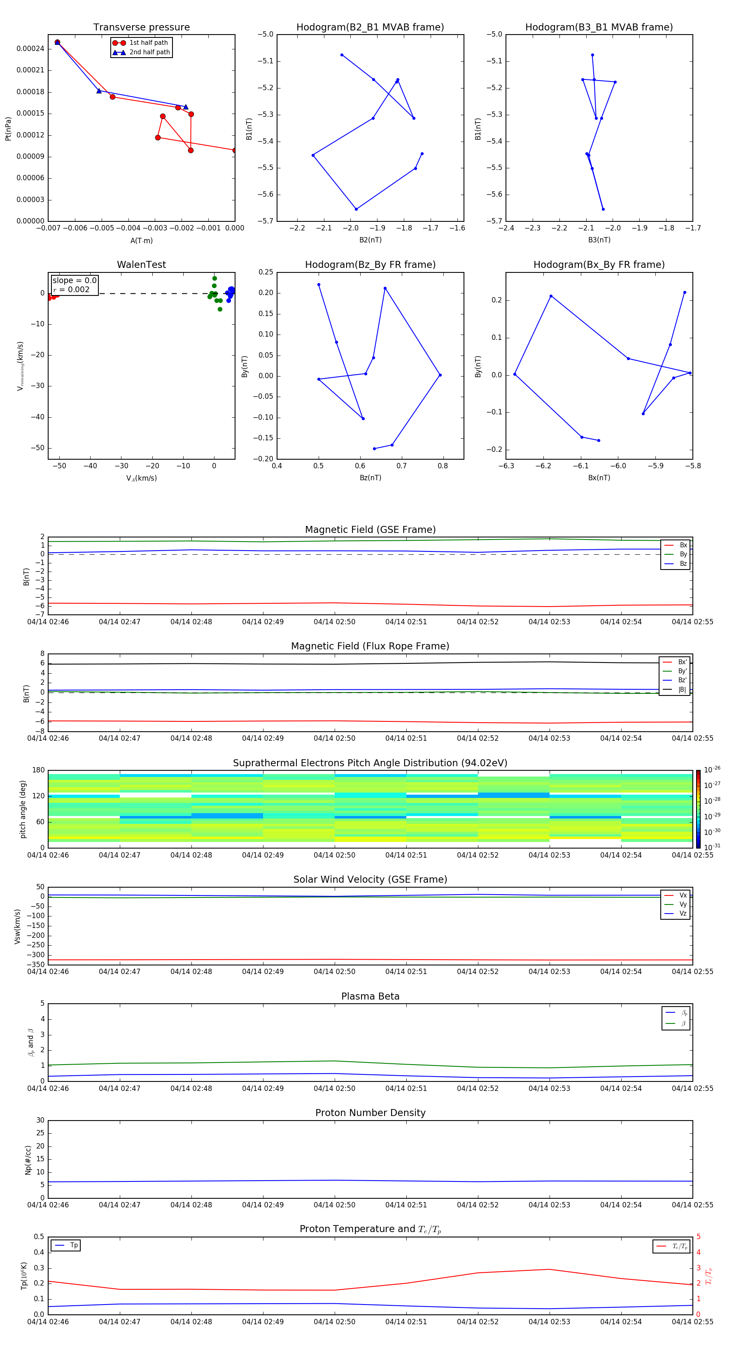Click "04/14 02:46" tick under GSE Magnetic Field
This screenshot has height=1358, width=741.
(x=48, y=621)
